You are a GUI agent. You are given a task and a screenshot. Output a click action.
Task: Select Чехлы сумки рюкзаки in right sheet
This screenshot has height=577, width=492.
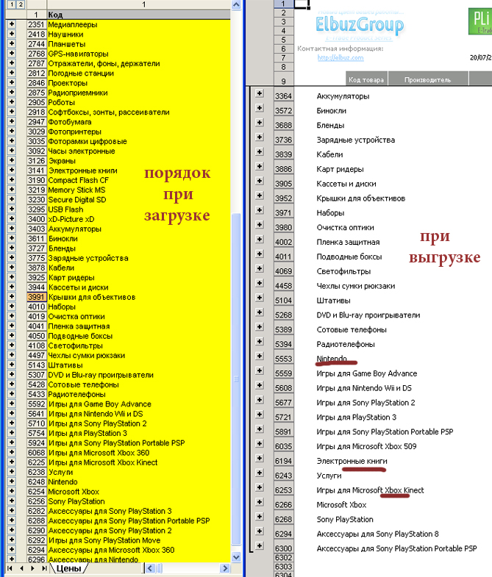click(356, 286)
